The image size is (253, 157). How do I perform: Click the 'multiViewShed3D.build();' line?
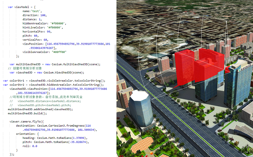(x=27, y=113)
